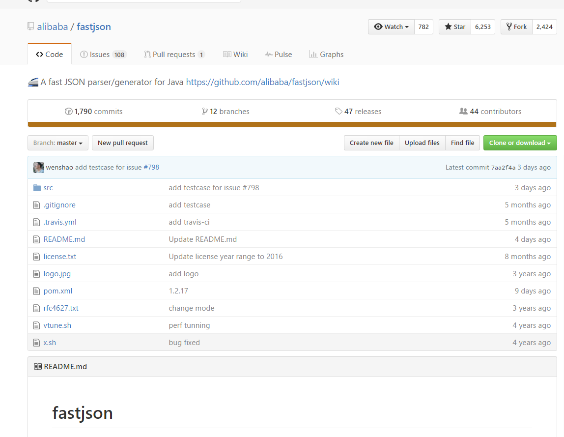Click the src folder icon
This screenshot has width=564, height=437.
[x=37, y=188]
